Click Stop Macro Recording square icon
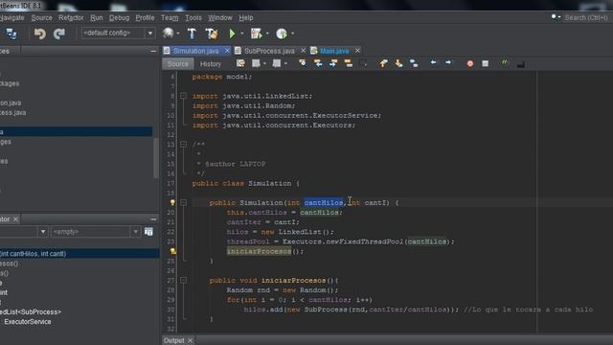Screen dimensions: 613x345 pyautogui.click(x=486, y=64)
